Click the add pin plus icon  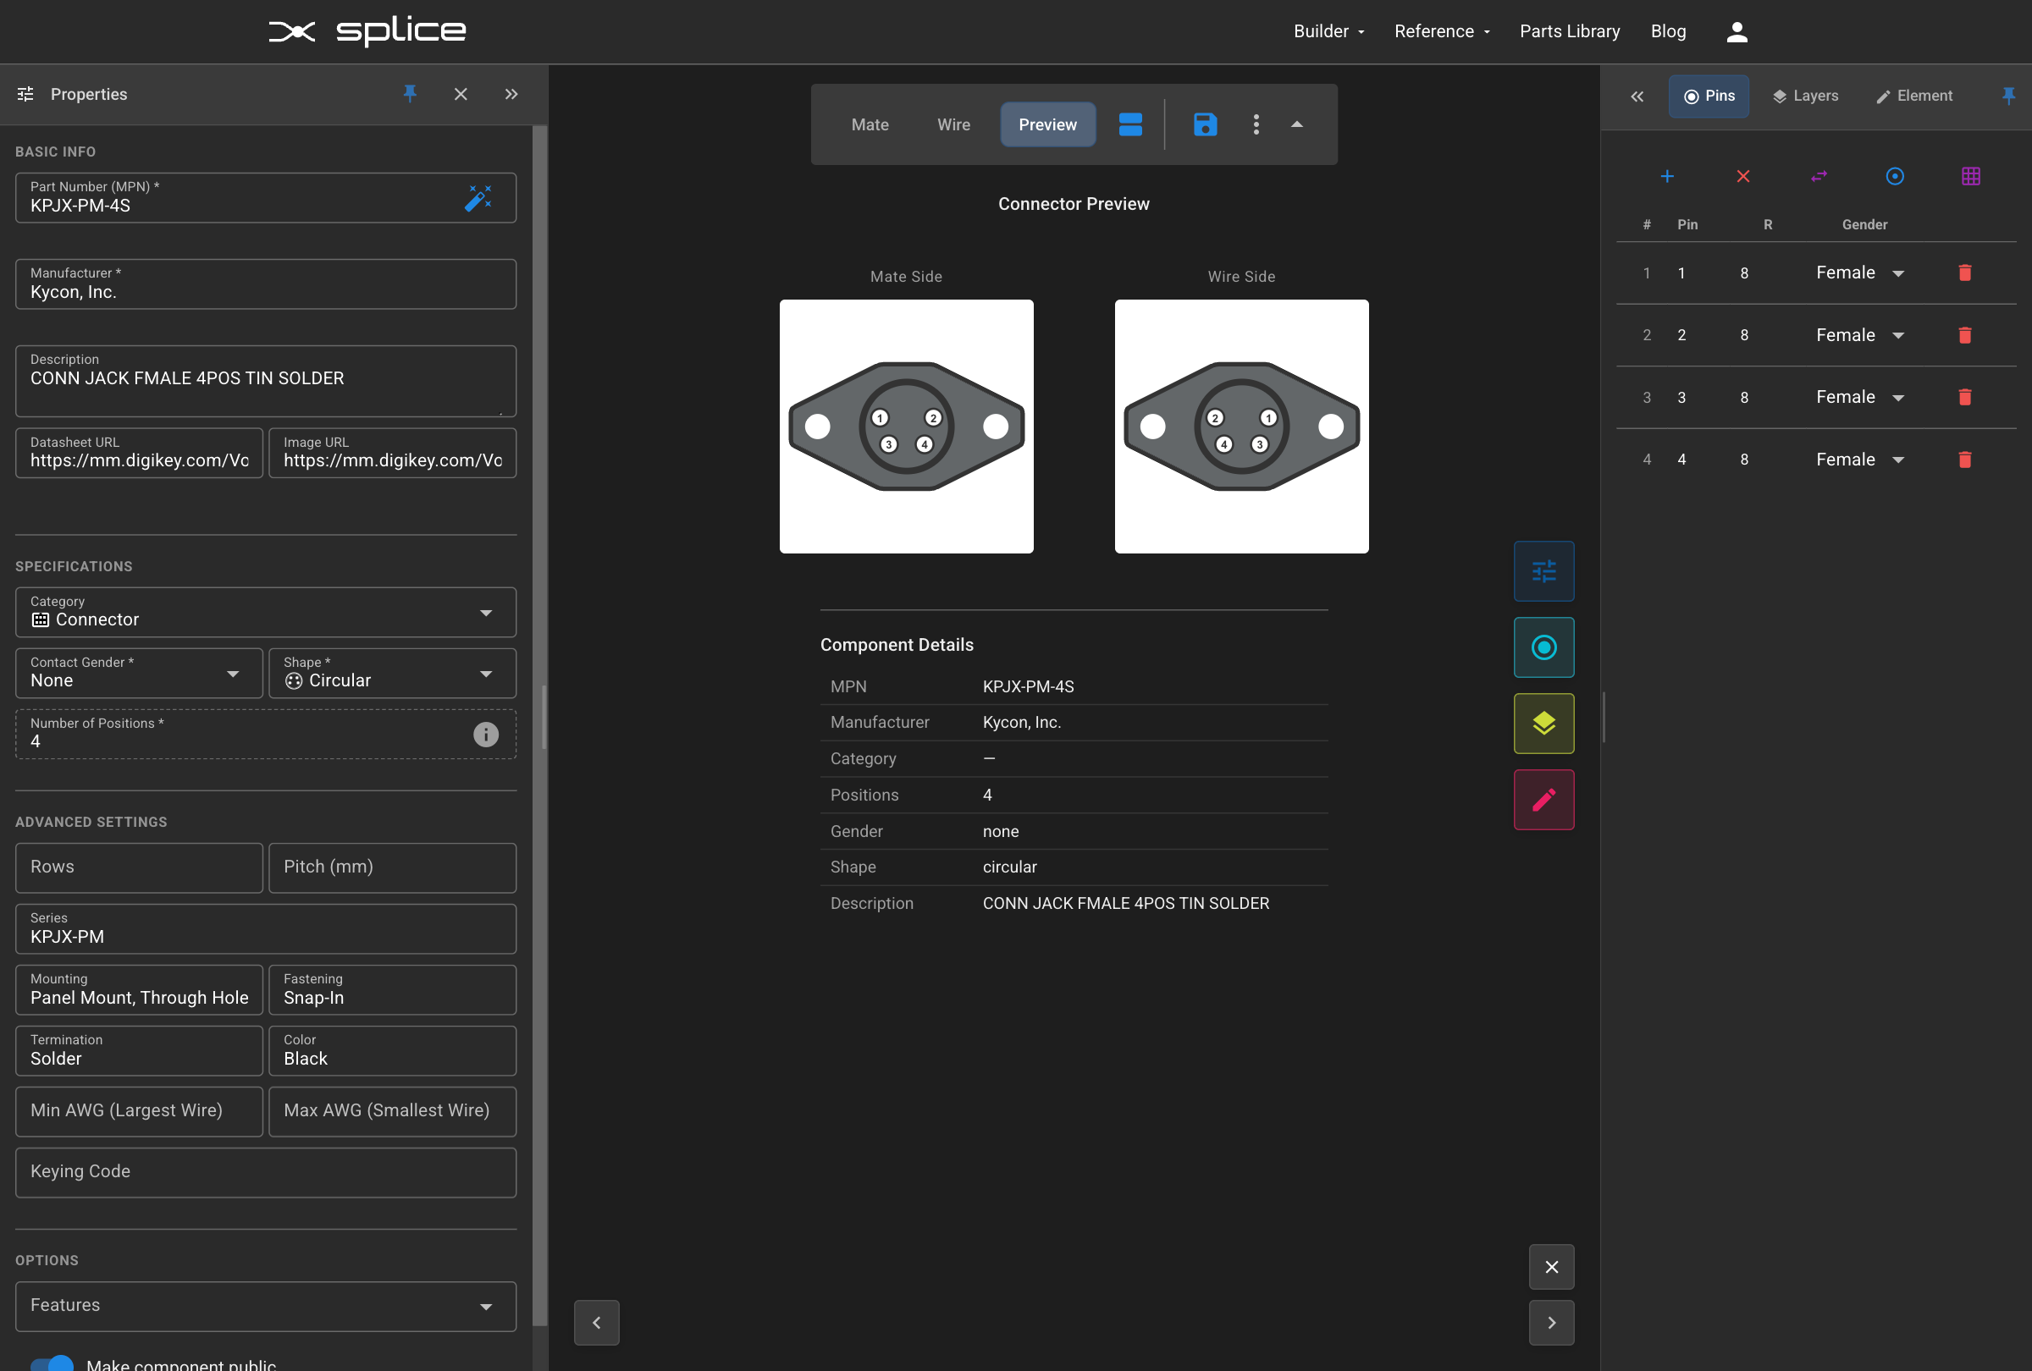coord(1667,176)
